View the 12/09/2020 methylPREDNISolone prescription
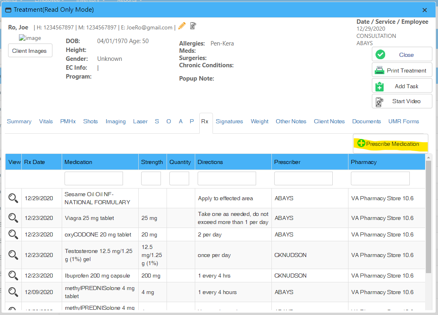The height and width of the screenshot is (315, 438). [13, 292]
